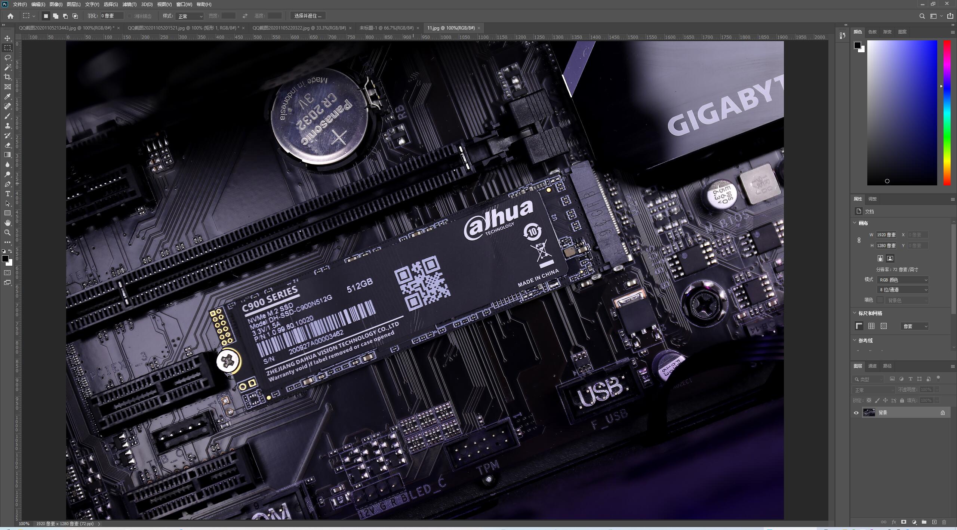957x530 pixels.
Task: Select the Eraser tool
Action: point(7,145)
